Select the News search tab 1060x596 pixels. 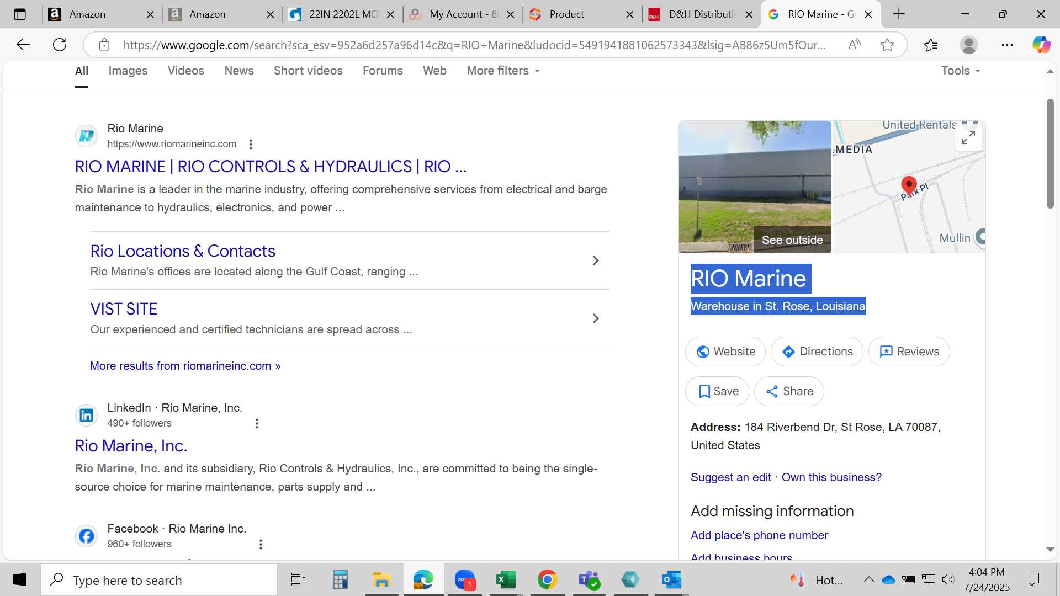(239, 71)
